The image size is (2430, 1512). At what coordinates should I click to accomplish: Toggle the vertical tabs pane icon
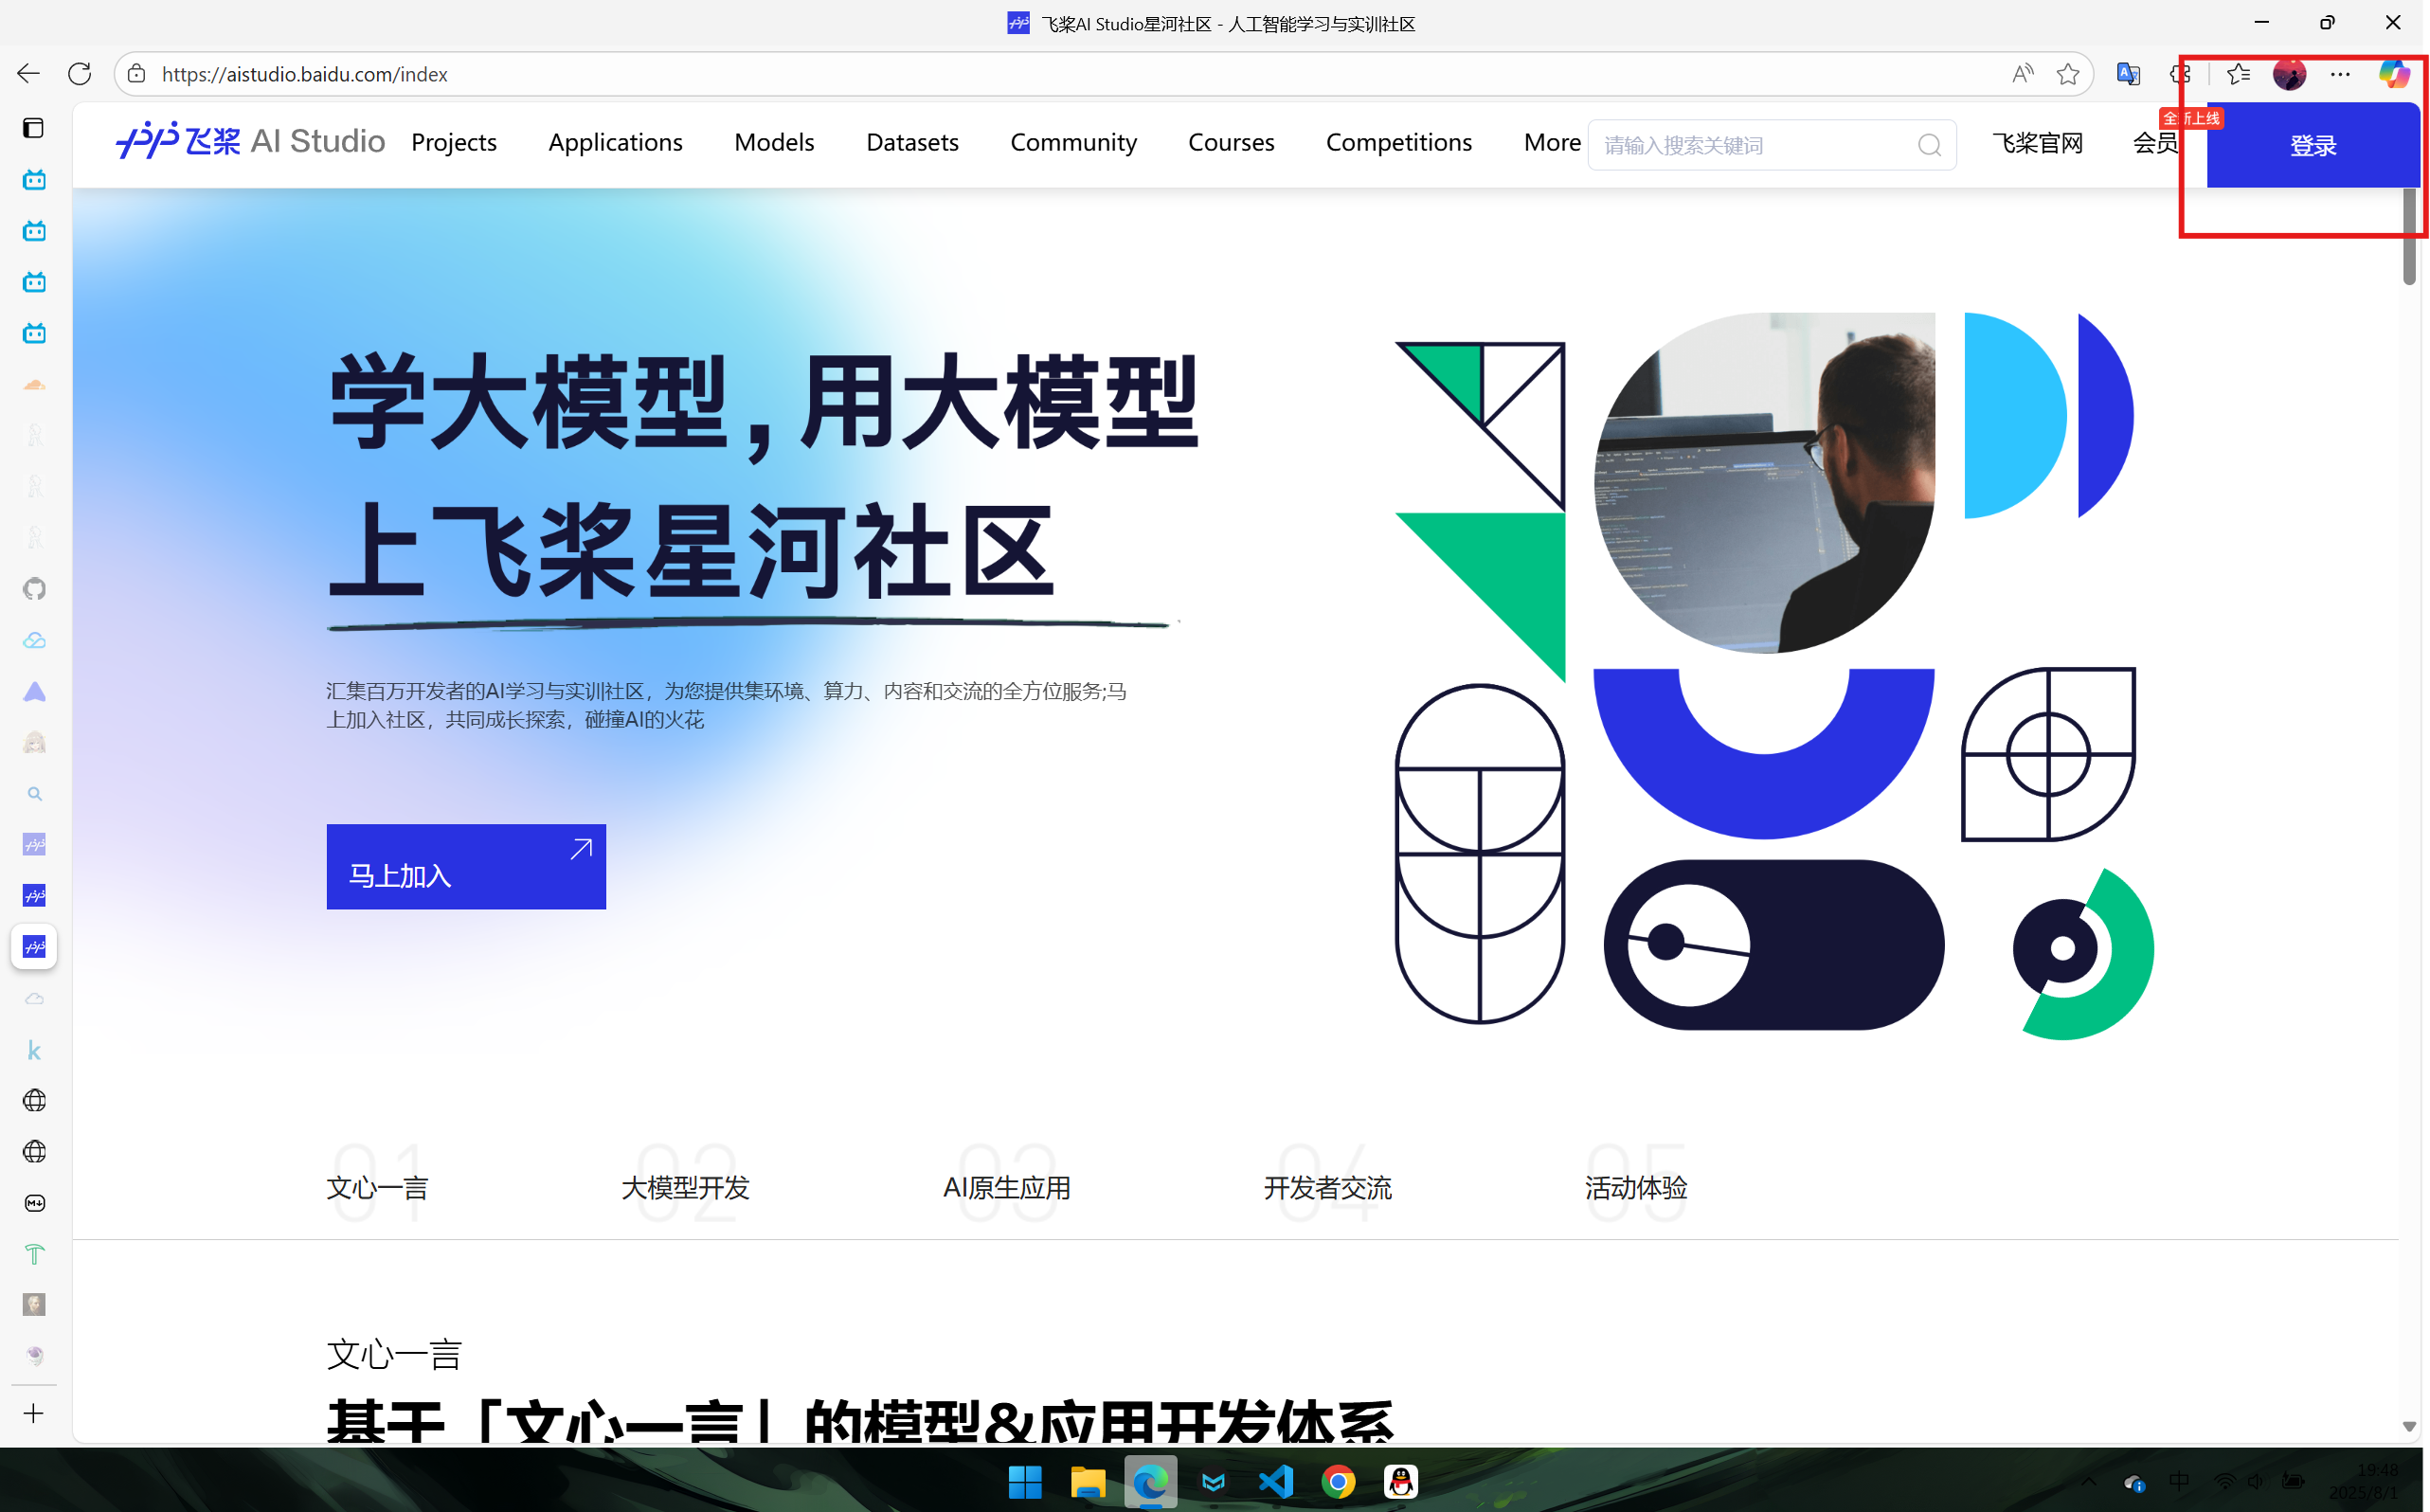tap(34, 128)
